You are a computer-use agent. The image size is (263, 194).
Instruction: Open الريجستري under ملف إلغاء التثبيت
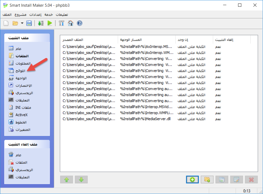(x=21, y=170)
